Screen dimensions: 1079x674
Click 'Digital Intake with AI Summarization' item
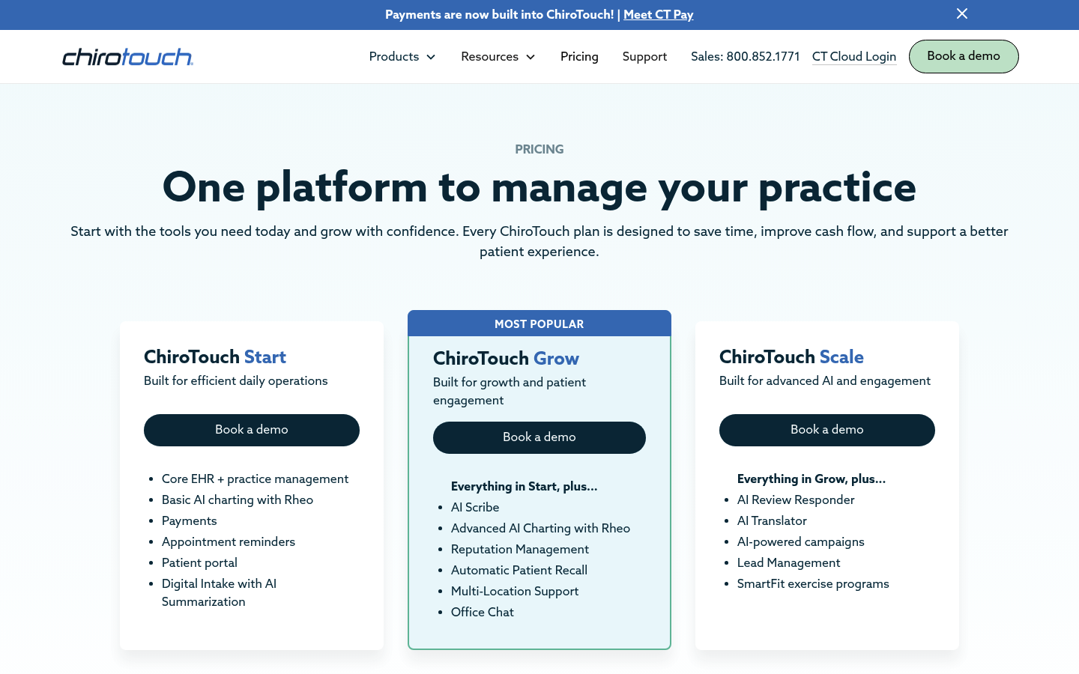click(219, 592)
